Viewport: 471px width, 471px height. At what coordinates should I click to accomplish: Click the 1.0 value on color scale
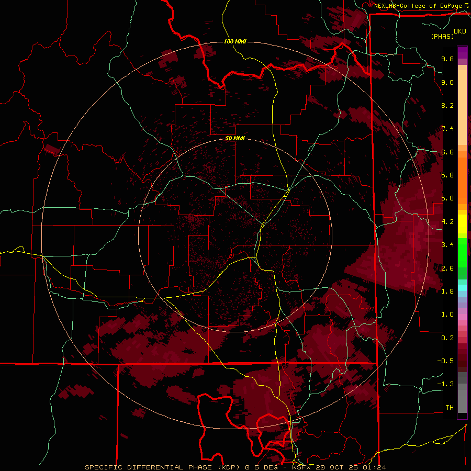point(447,315)
